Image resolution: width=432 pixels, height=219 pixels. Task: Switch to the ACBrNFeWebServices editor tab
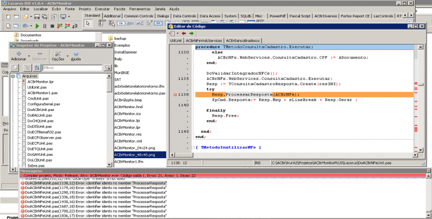pyautogui.click(x=203, y=41)
